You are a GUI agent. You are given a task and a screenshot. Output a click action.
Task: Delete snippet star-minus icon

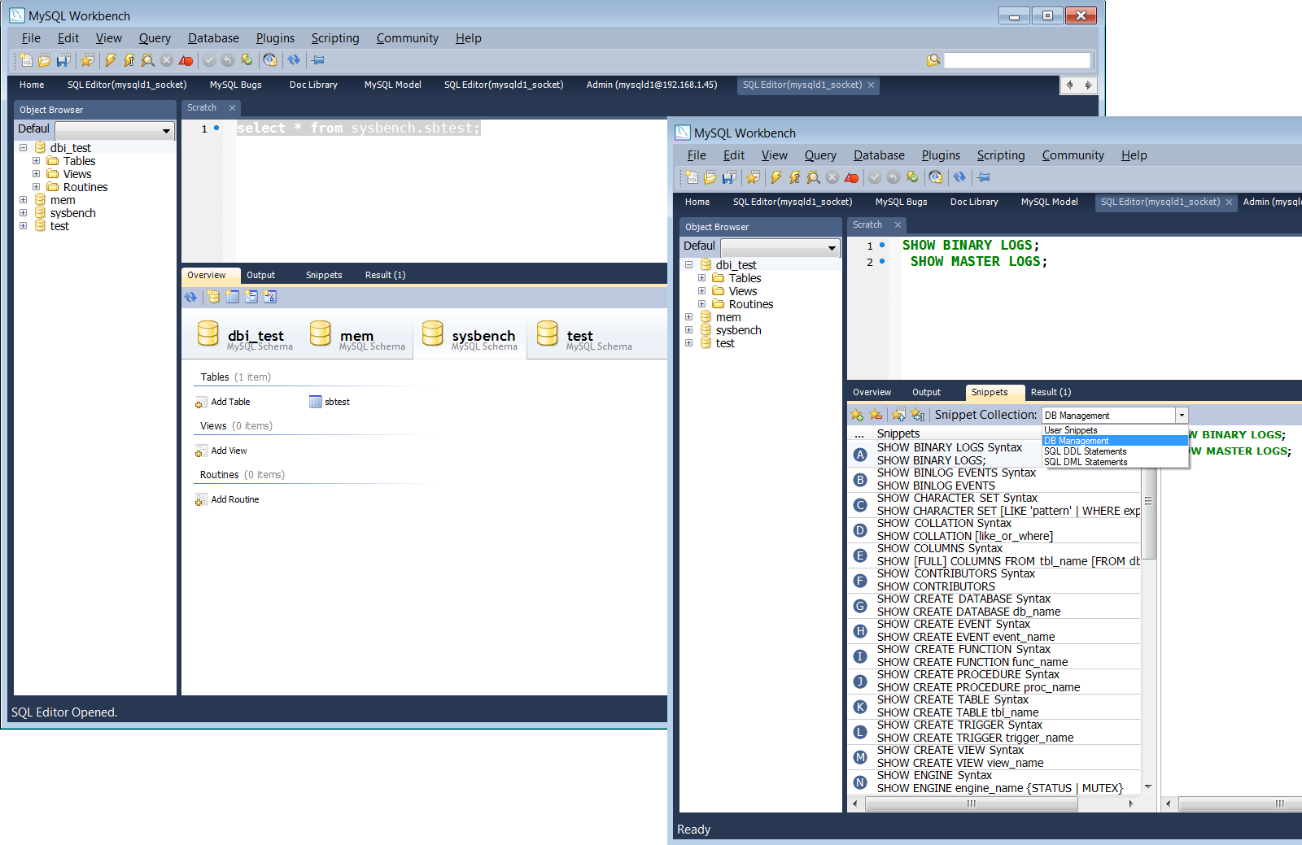[876, 415]
